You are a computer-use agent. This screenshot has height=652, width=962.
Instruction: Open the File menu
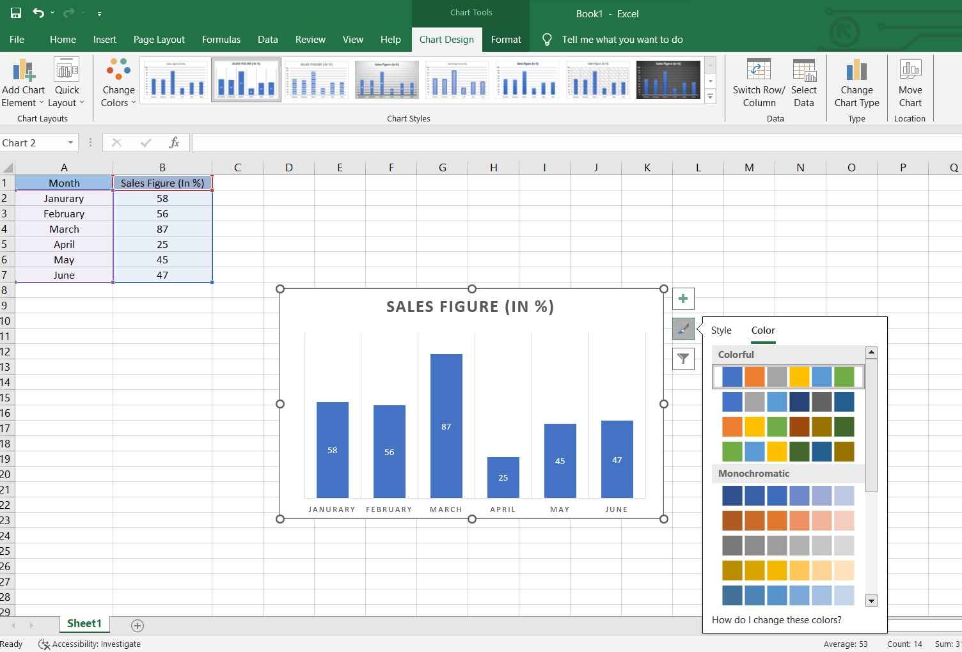[17, 40]
